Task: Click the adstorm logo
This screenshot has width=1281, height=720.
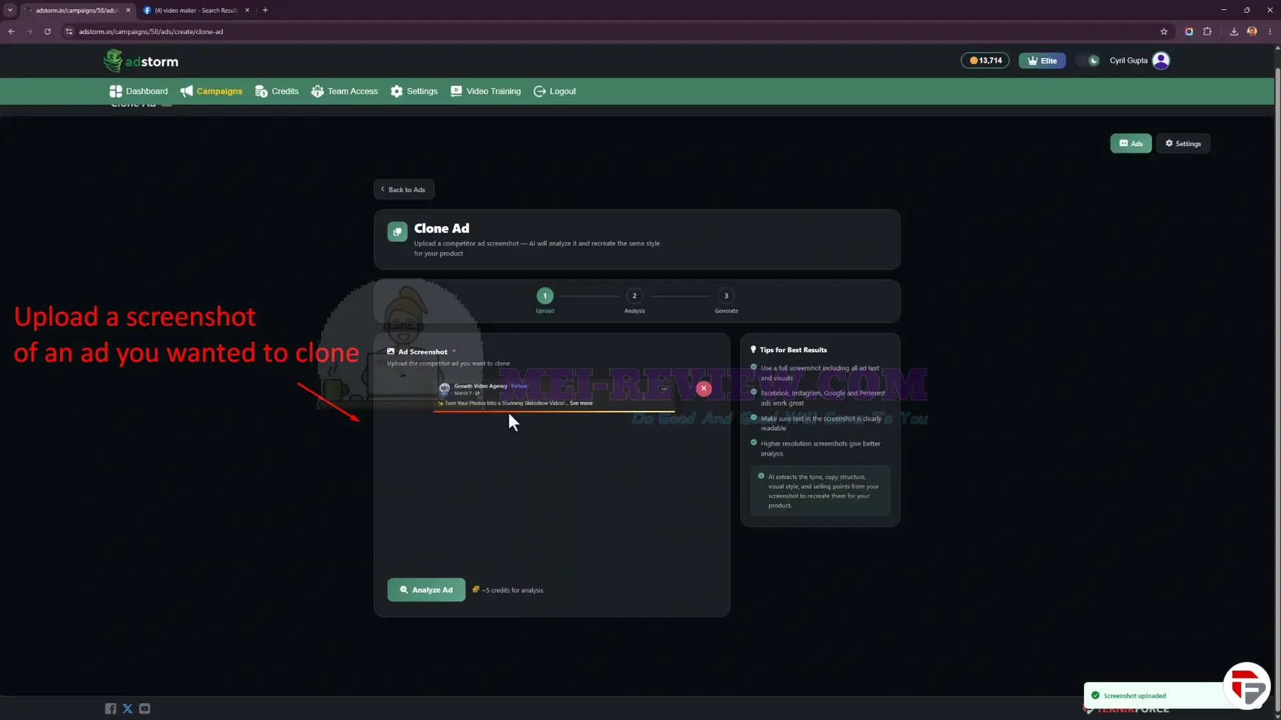Action: click(141, 61)
